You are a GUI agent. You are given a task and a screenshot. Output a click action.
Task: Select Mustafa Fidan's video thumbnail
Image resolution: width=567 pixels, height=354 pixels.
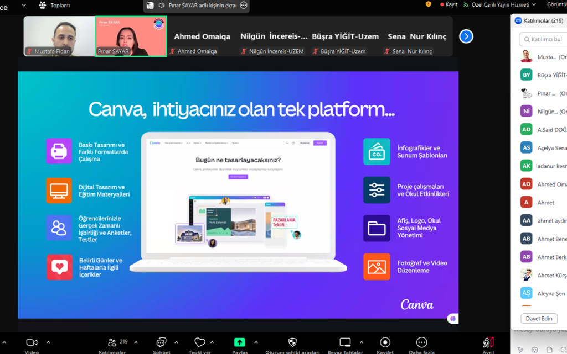(59, 36)
